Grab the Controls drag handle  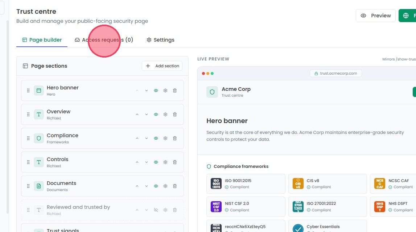(28, 162)
